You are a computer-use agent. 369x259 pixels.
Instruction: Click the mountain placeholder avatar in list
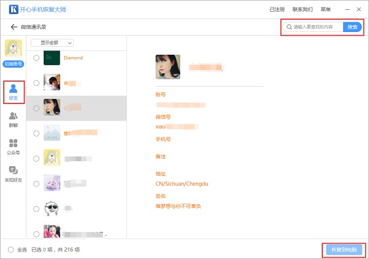pyautogui.click(x=52, y=132)
